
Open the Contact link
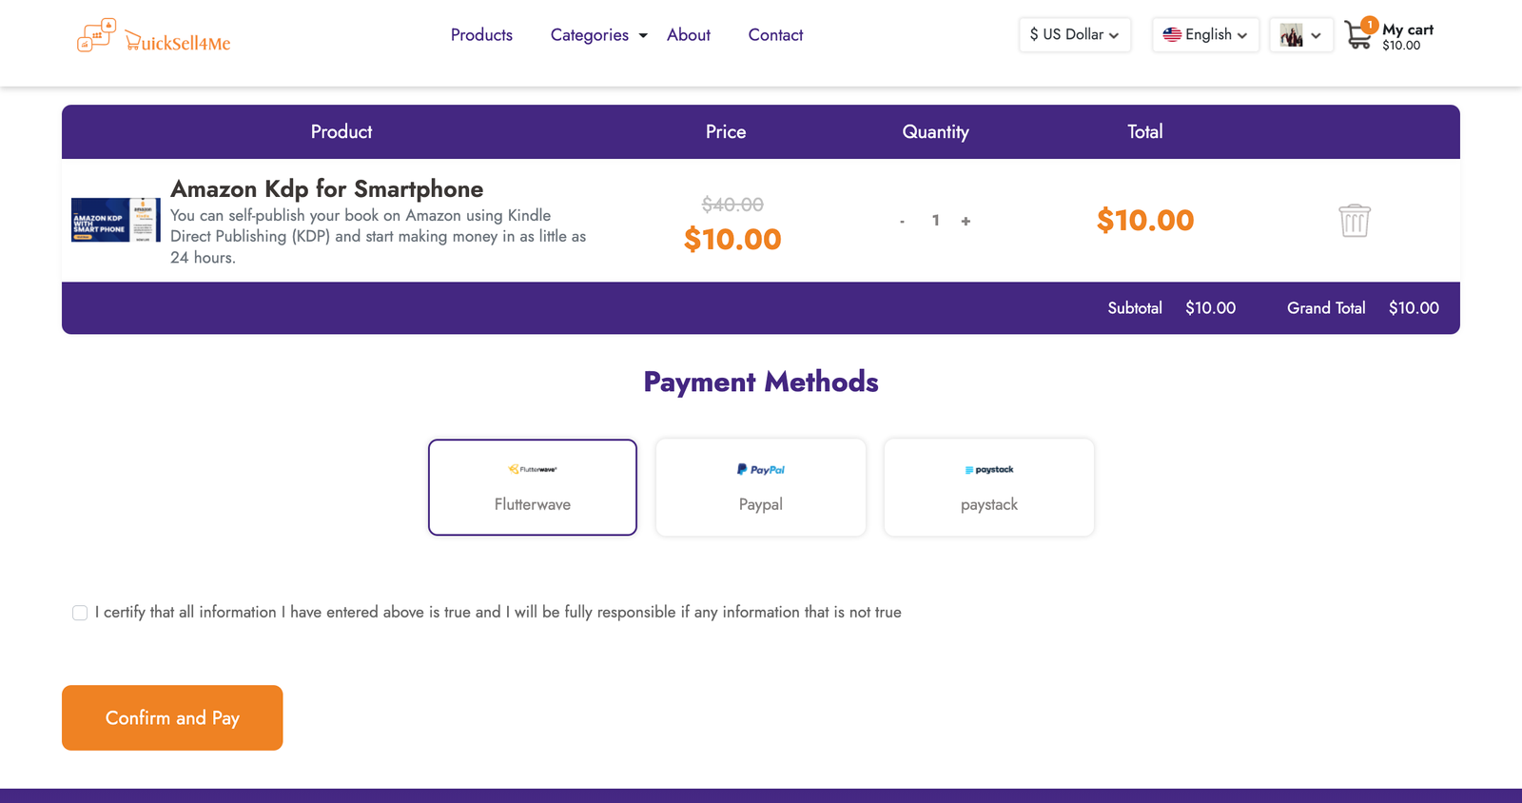(x=775, y=35)
